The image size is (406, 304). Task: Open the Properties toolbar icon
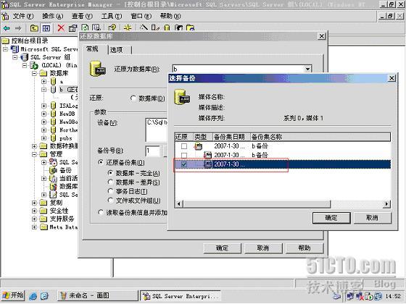(x=72, y=28)
